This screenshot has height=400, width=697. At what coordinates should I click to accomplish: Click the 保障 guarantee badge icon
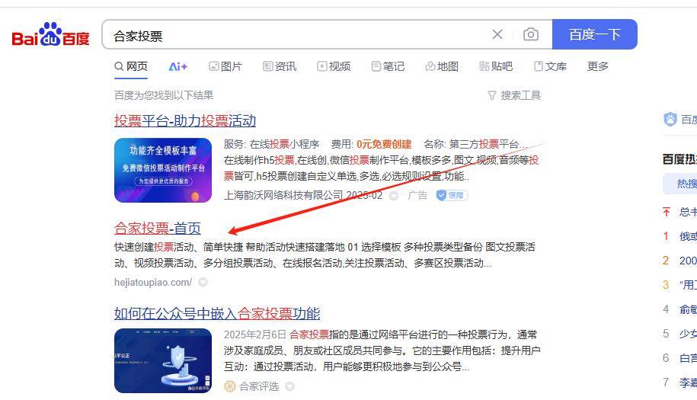click(x=452, y=195)
